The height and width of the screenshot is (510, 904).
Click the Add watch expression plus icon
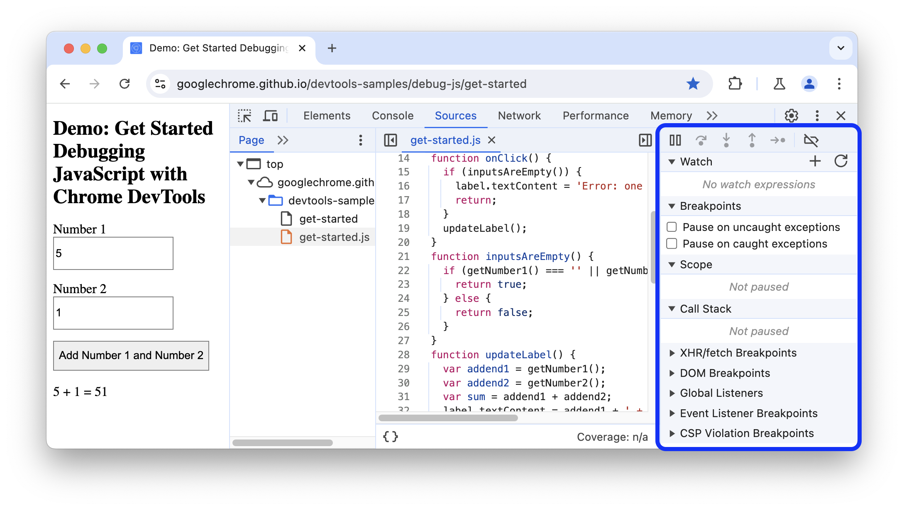pos(815,161)
